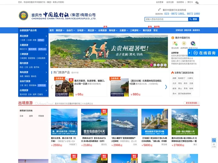Click 预付卡 prepaid card link
Viewport: 218px width, 163px height.
(x=190, y=2)
